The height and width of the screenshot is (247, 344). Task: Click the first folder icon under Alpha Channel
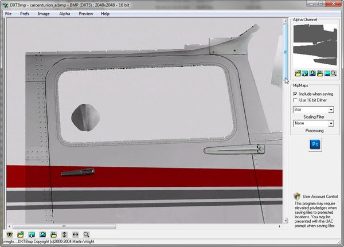pos(298,73)
